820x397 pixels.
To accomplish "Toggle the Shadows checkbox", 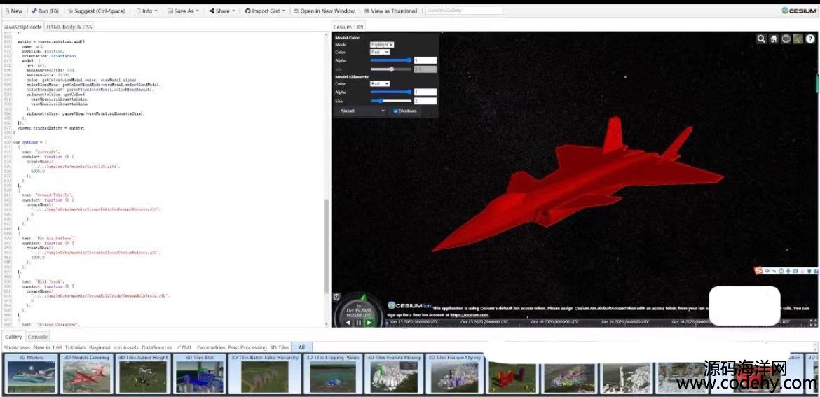I will coord(396,111).
